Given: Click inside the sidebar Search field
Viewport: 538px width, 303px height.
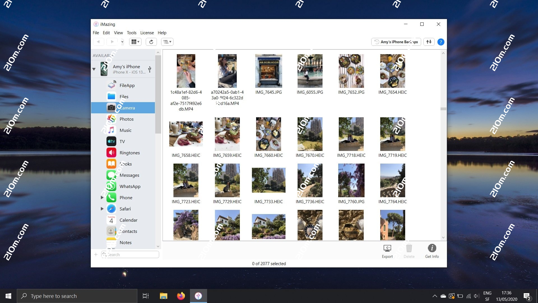Looking at the screenshot, I should pos(130,254).
